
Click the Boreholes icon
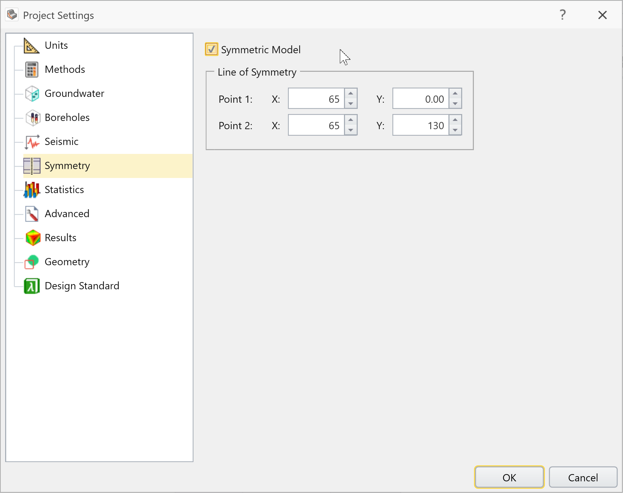point(33,117)
